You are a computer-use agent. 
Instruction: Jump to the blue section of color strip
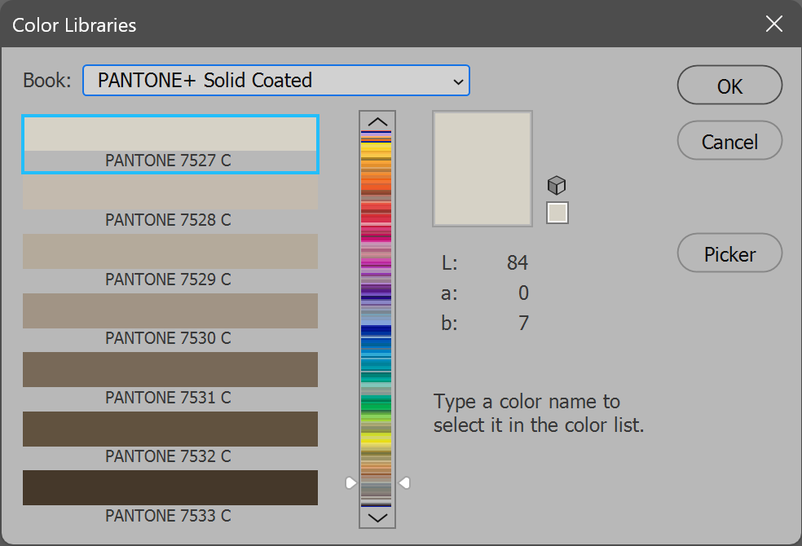(377, 332)
